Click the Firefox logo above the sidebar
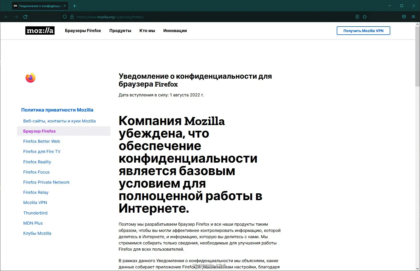420x271 pixels. [x=30, y=77]
